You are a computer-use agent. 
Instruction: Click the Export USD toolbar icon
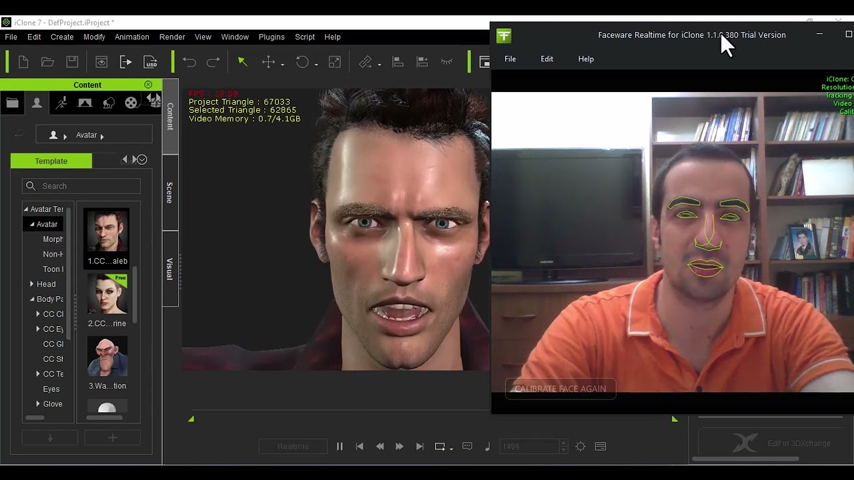(151, 62)
